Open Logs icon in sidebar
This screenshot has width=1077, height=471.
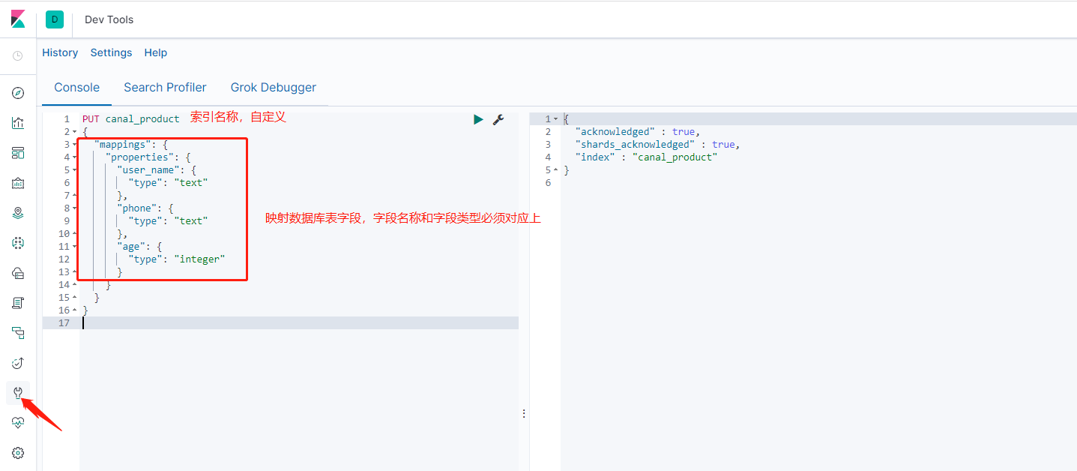[x=18, y=303]
